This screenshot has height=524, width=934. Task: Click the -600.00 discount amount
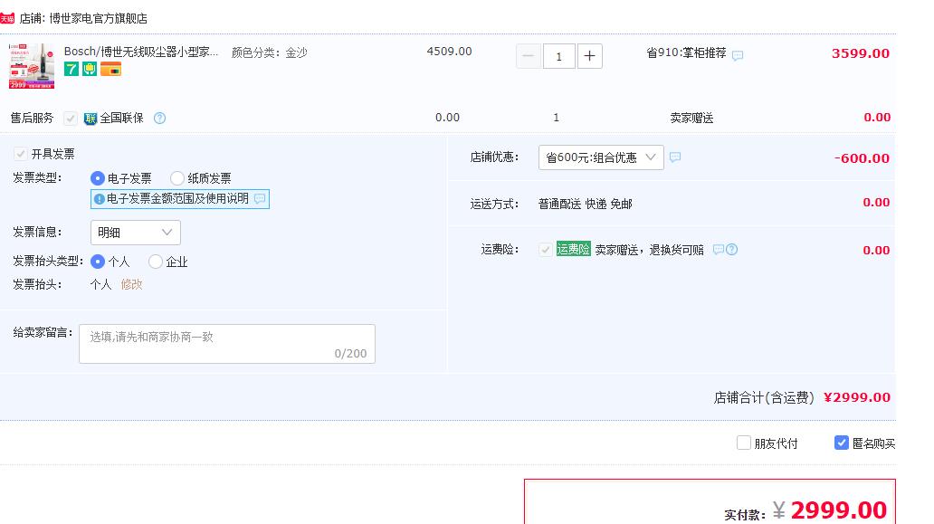(862, 158)
